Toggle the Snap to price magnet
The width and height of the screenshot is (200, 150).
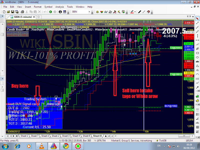pyautogui.click(x=148, y=12)
